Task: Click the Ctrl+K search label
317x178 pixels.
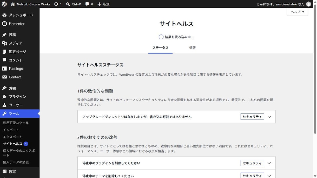Action: pos(76,4)
